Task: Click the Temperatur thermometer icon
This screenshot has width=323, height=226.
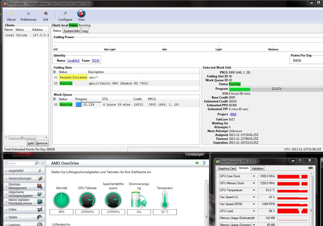Action: [165, 200]
